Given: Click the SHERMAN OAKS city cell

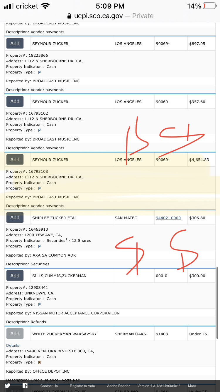Looking at the screenshot, I should [133, 334].
